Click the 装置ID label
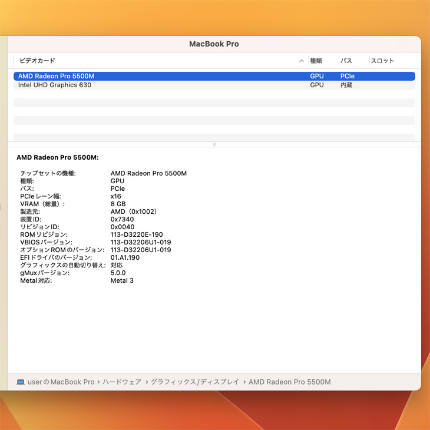 (31, 219)
